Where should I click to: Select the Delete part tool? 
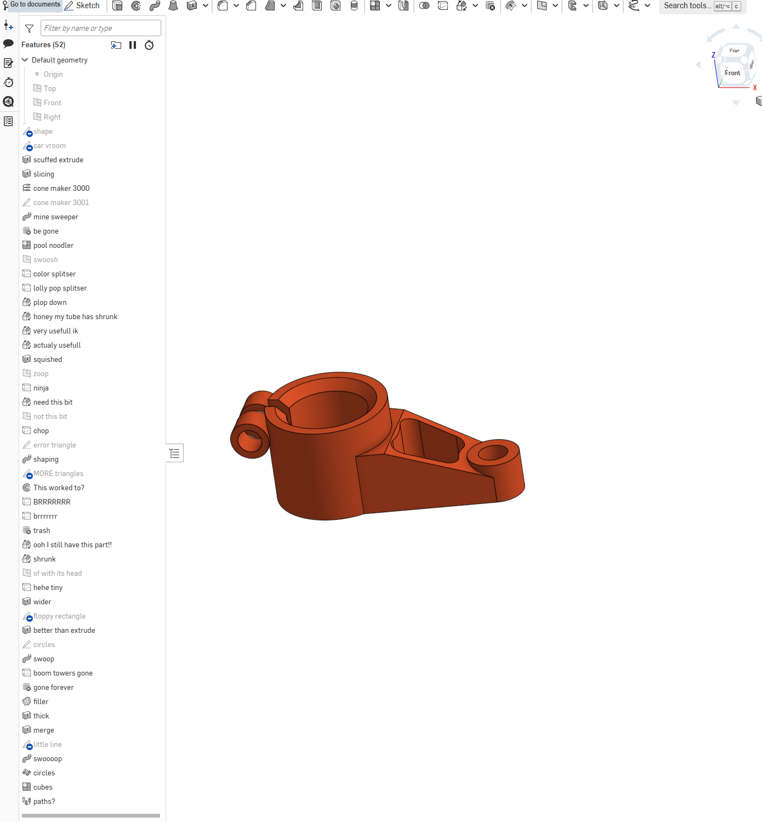tap(490, 5)
